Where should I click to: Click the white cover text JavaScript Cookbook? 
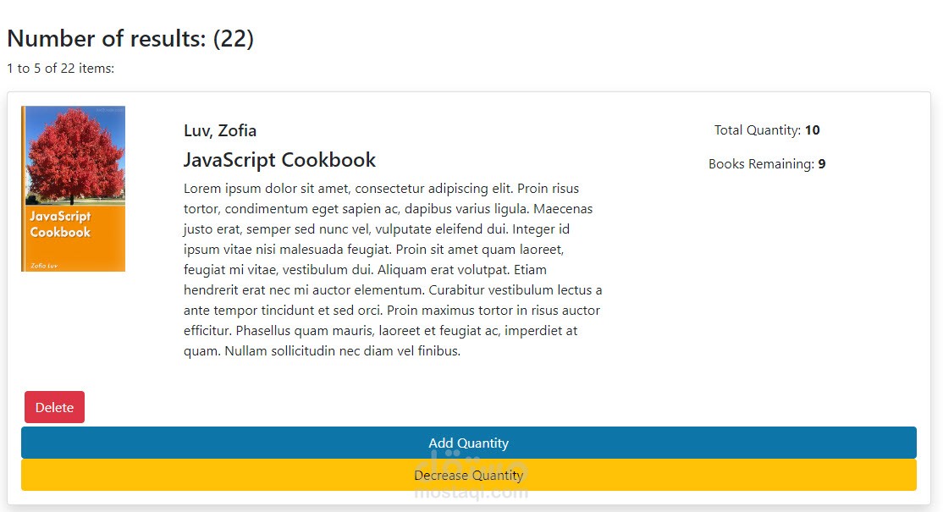point(60,224)
